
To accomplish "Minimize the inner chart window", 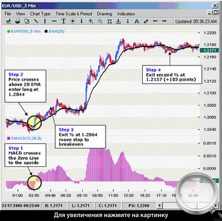I will pyautogui.click(x=209, y=13).
